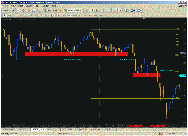Switch to the EURJPY,H1 chart tab
The image size is (188, 136).
tap(109, 129)
